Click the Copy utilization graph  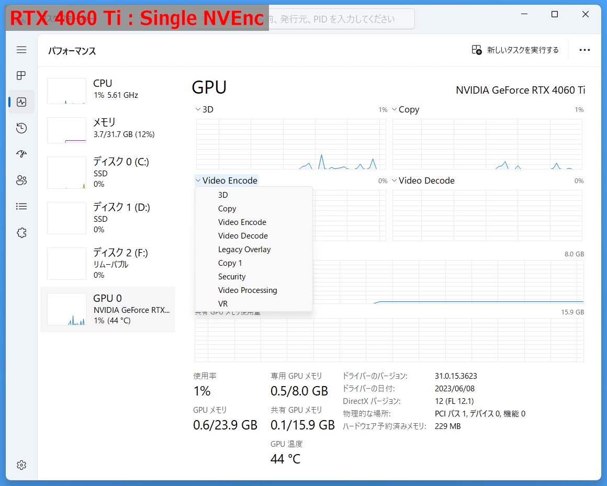(x=487, y=144)
